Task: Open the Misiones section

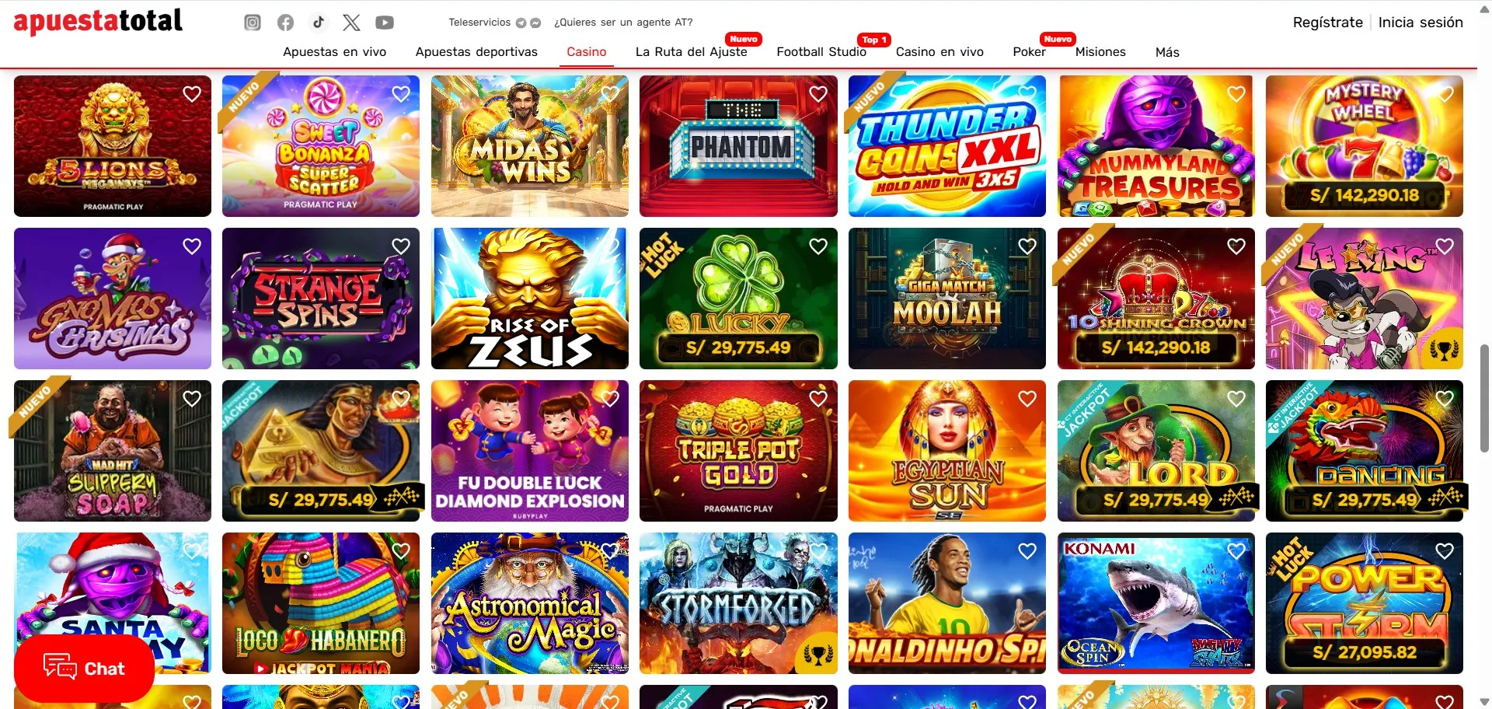Action: (1100, 51)
